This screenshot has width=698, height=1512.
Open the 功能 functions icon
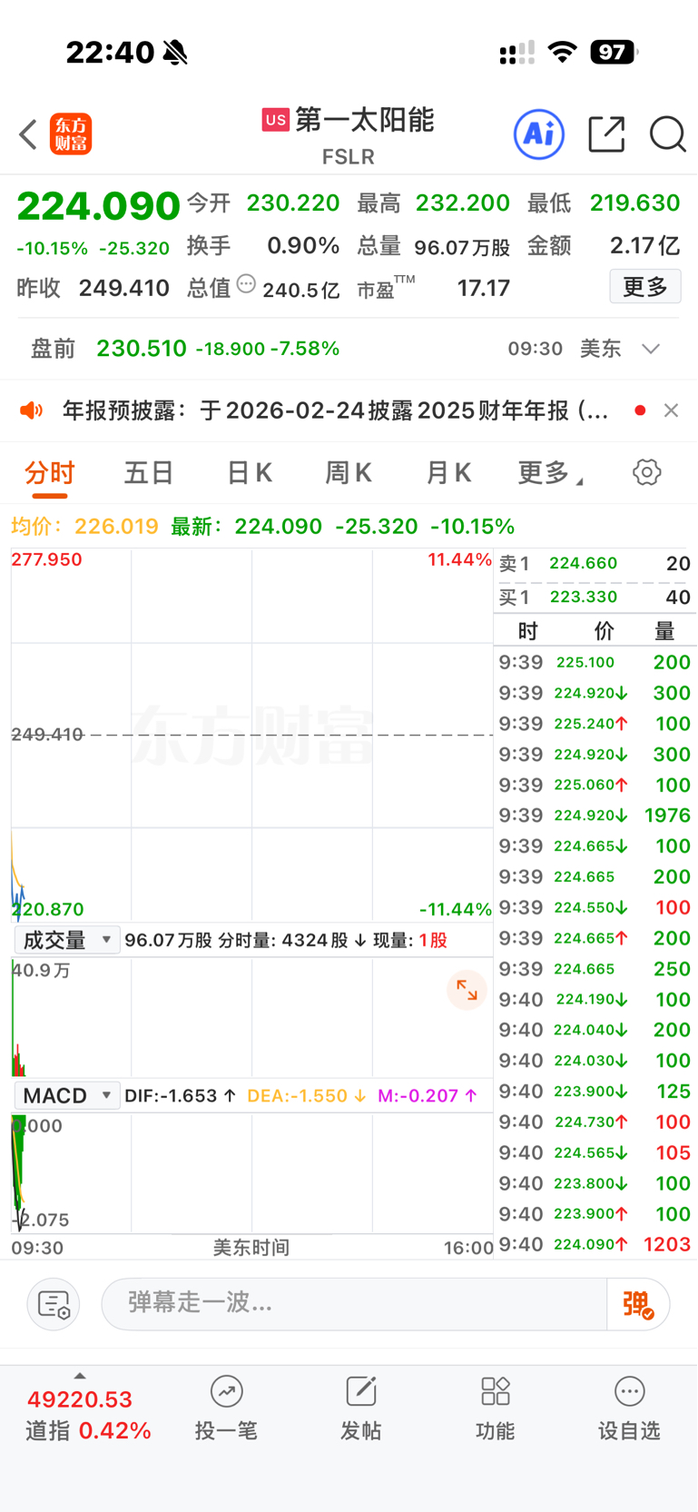[496, 1391]
